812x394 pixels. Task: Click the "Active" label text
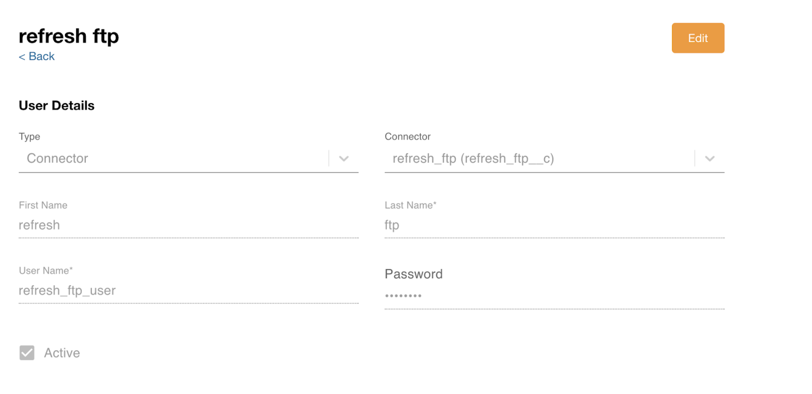point(62,353)
